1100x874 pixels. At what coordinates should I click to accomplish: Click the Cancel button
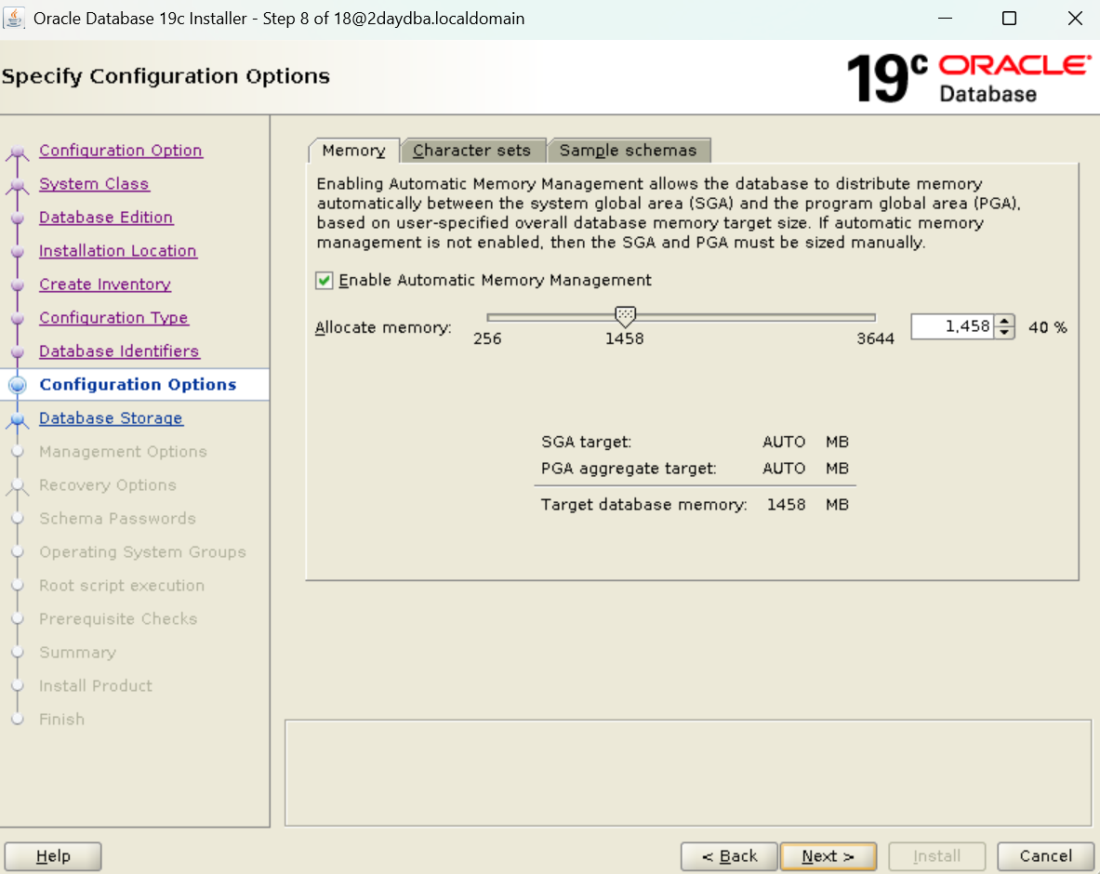coord(1045,856)
